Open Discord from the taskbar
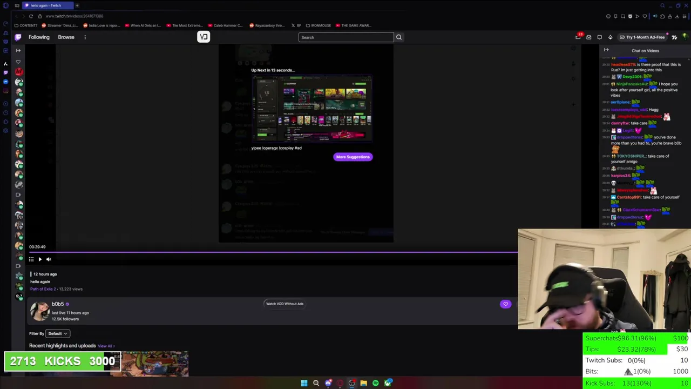691x389 pixels. click(x=328, y=383)
